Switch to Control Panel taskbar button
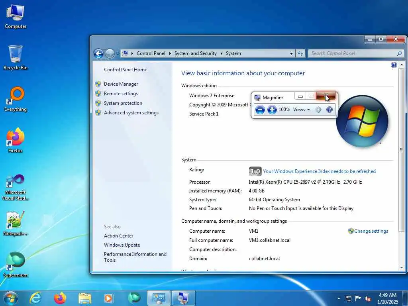Image resolution: width=408 pixels, height=306 pixels. point(159,298)
